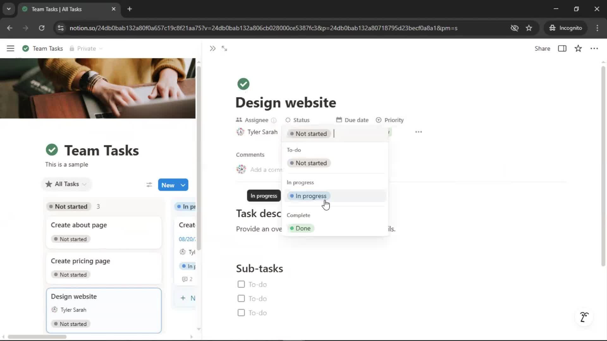Click the laptop cover image

coord(98,88)
